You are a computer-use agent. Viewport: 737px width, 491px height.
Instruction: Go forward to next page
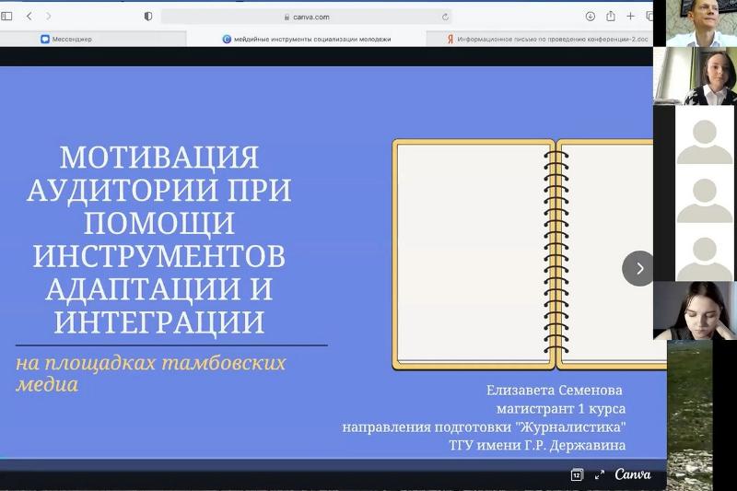tap(49, 17)
